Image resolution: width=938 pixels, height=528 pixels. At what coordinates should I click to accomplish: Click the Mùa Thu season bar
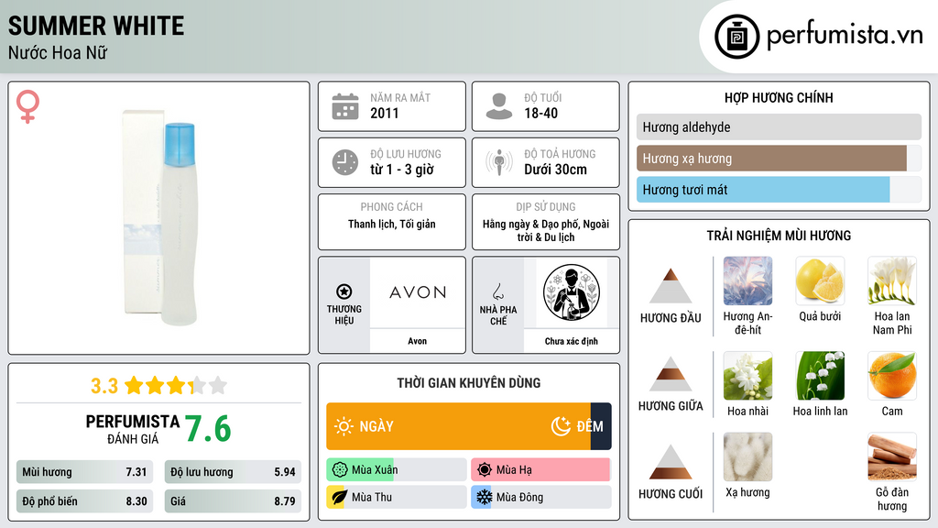click(397, 497)
